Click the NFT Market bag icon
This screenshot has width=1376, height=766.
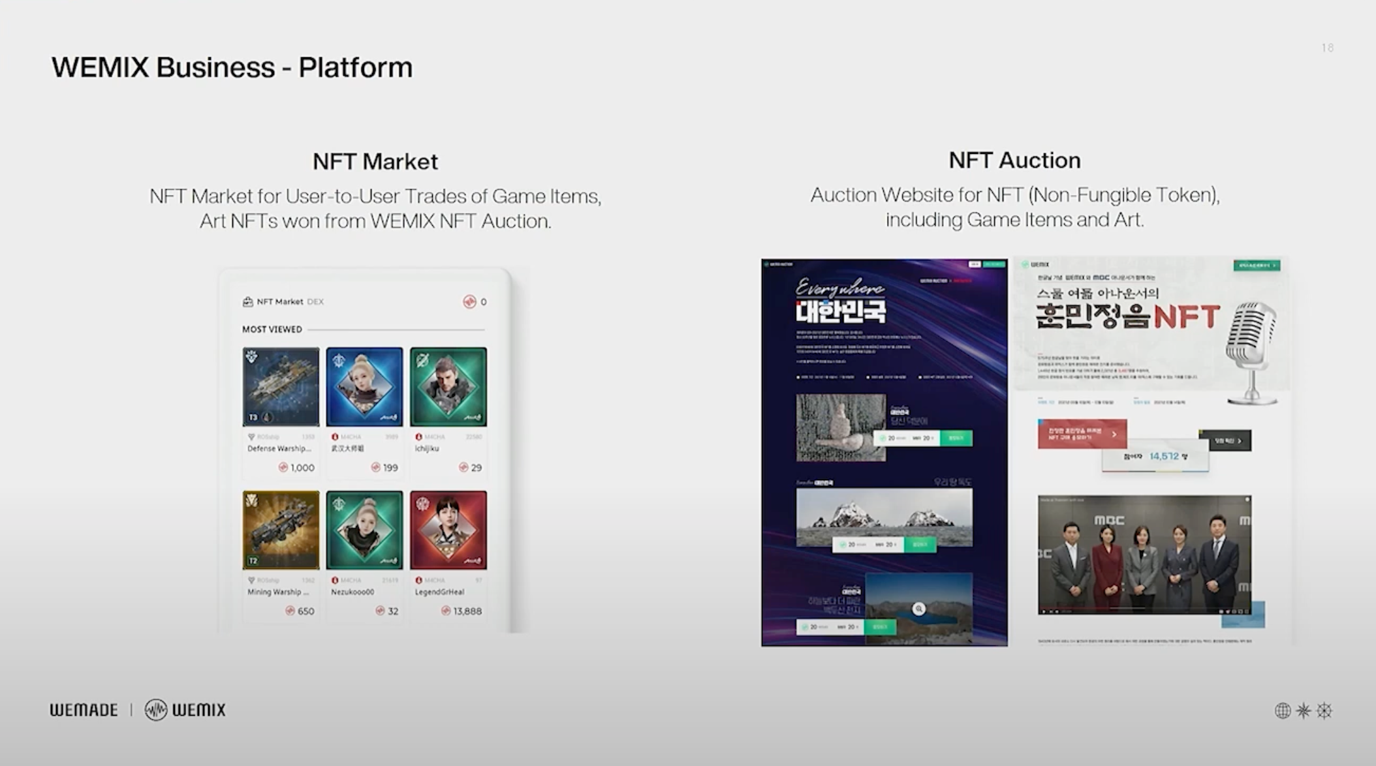coord(247,301)
